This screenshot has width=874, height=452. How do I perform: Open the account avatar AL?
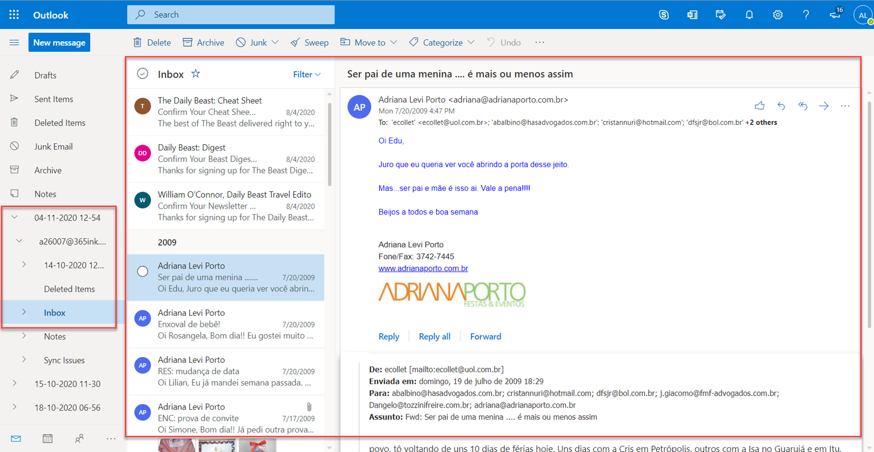[x=863, y=15]
